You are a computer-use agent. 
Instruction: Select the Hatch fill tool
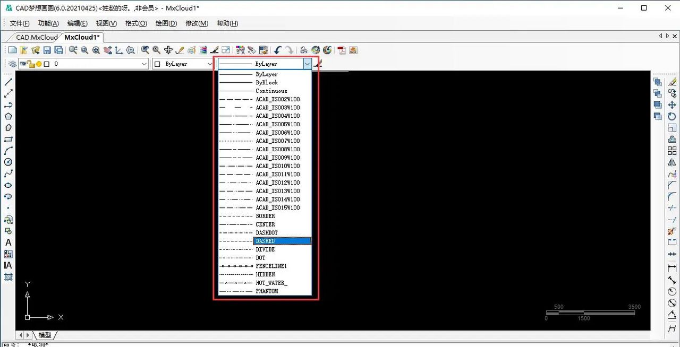point(8,277)
